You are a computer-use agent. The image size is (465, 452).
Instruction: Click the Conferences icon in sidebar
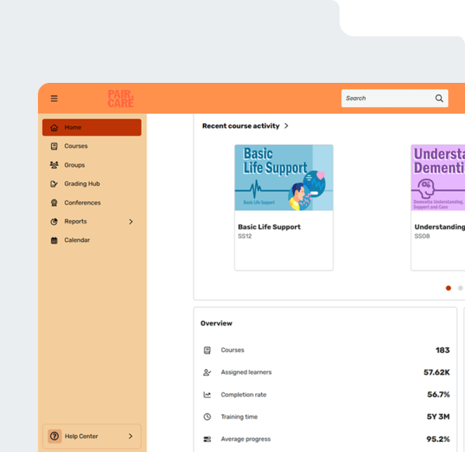[54, 203]
